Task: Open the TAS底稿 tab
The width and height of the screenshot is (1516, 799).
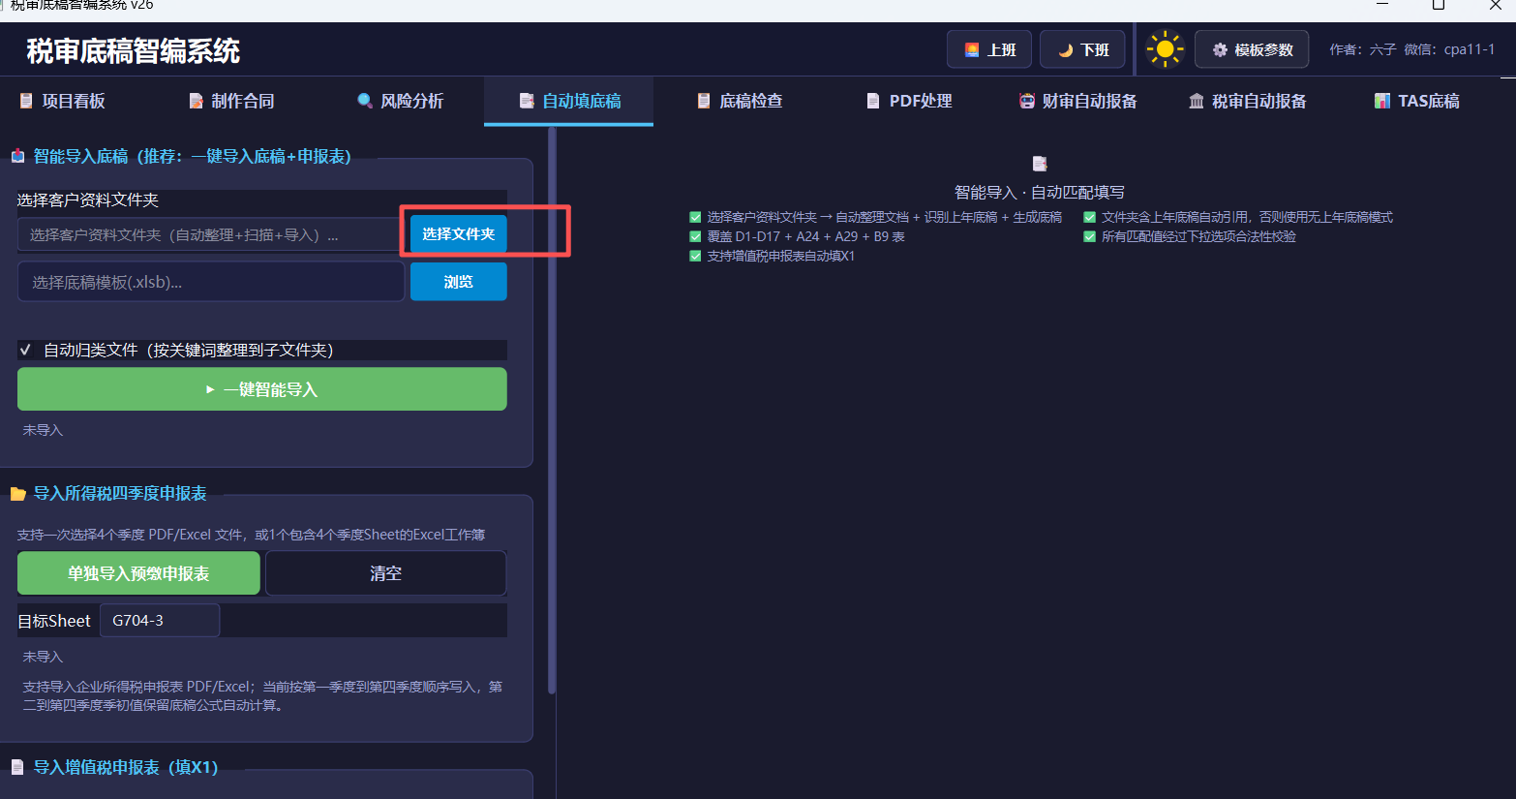Action: (1418, 101)
